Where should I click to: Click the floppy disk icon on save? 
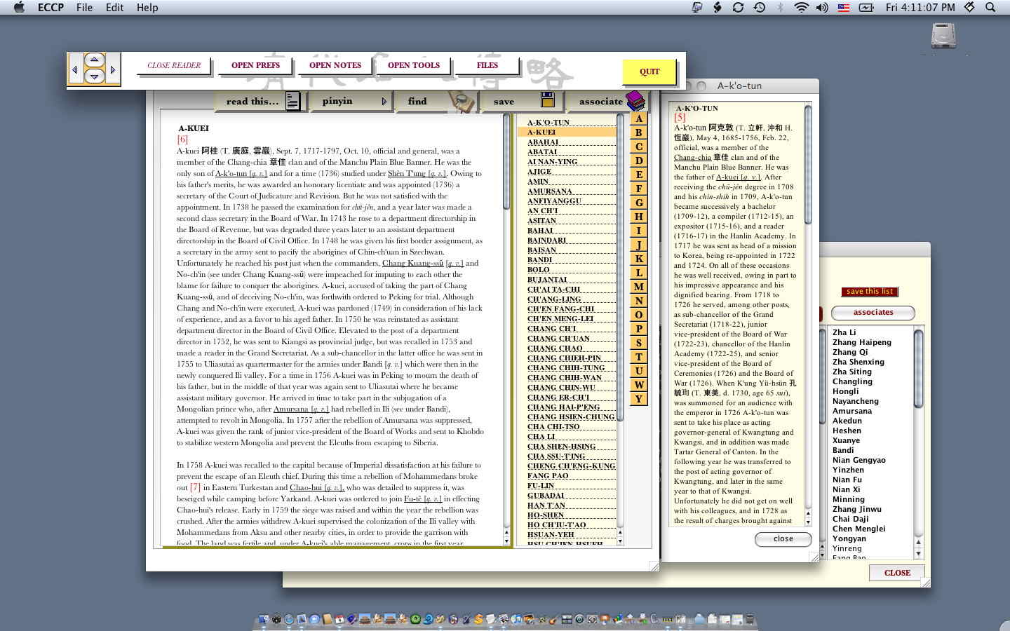[548, 100]
